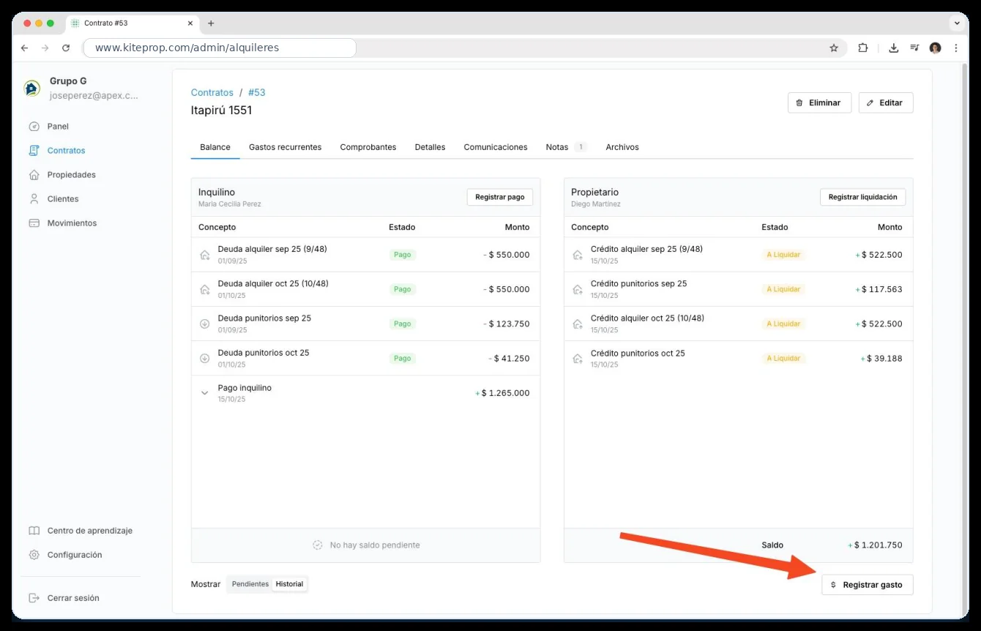Open the browser tab list dropdown
Image resolution: width=981 pixels, height=631 pixels.
[x=958, y=23]
